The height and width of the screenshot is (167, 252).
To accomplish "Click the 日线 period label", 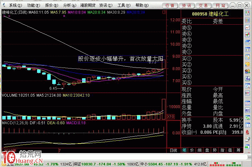I will [x=173, y=151].
